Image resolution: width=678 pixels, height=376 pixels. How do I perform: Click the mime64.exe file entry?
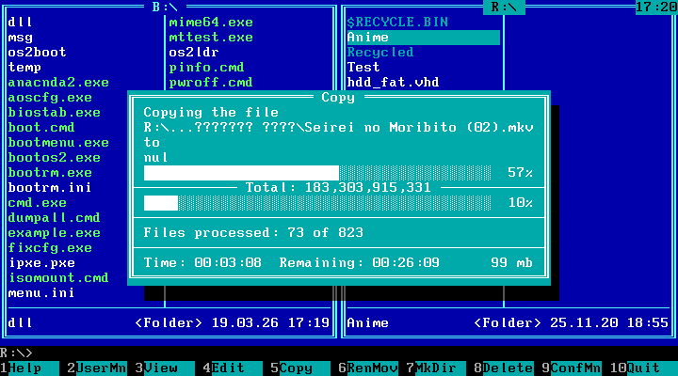(x=211, y=22)
